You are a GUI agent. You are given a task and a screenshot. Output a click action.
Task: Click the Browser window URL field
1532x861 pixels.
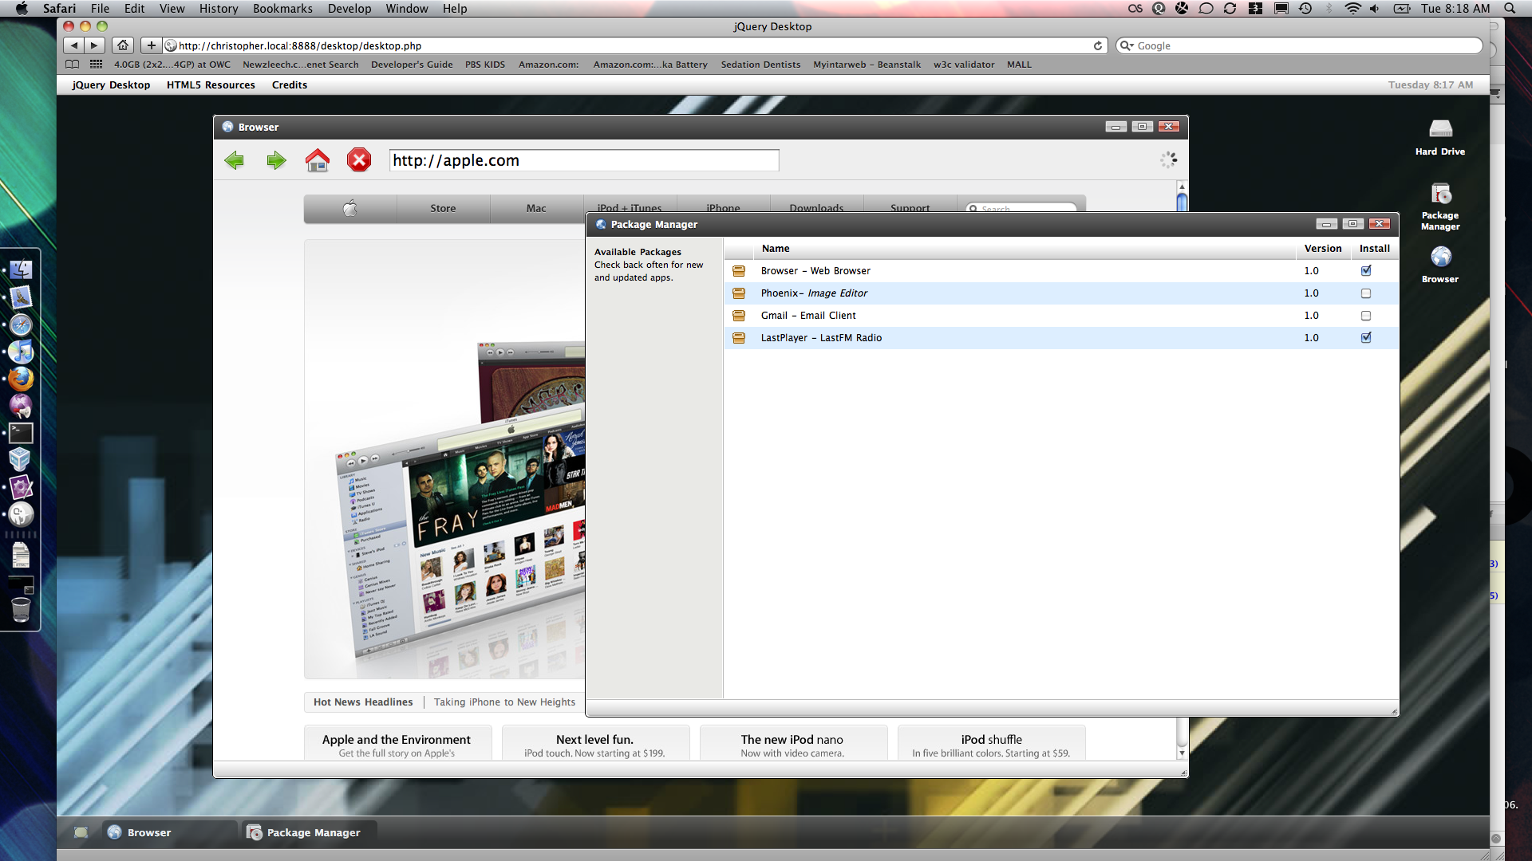point(584,160)
